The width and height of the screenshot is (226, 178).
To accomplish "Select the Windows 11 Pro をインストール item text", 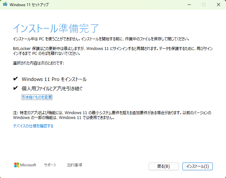I will tap(54, 79).
